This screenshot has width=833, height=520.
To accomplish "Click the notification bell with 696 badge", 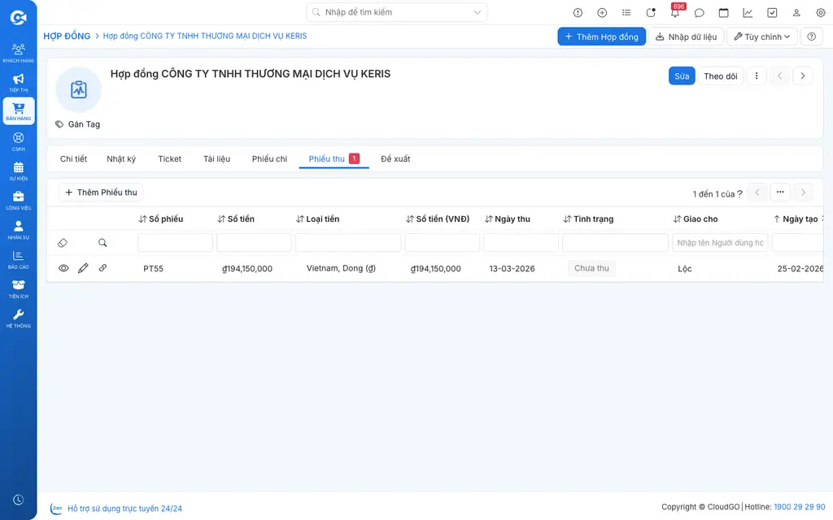I will pos(675,13).
